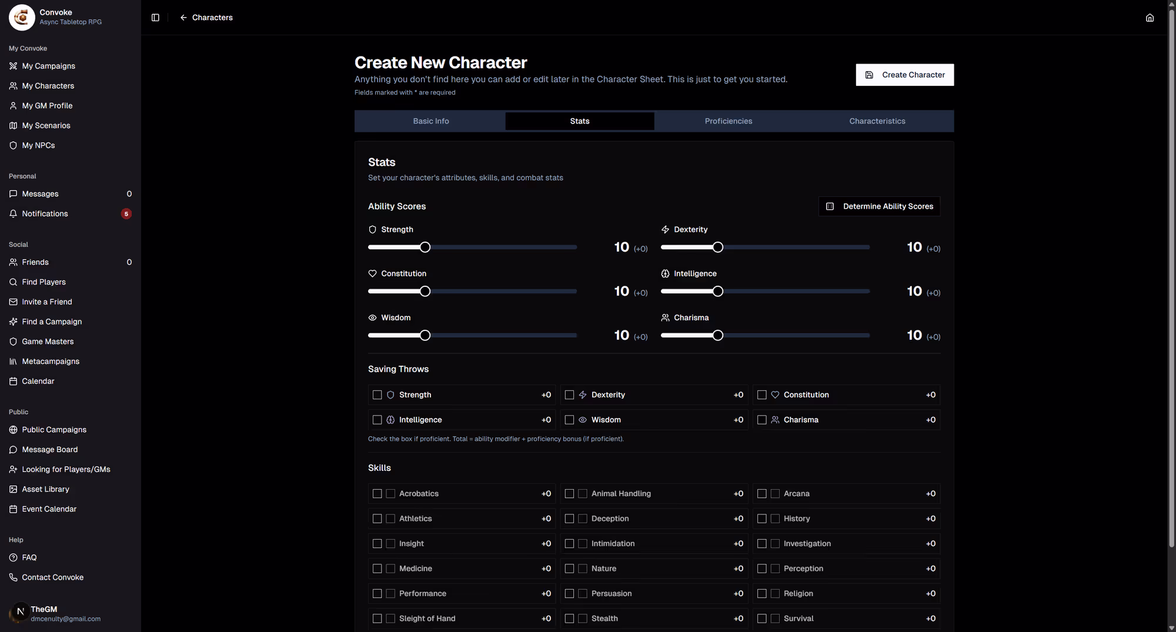Viewport: 1176px width, 632px height.
Task: Open the Asset Library icon
Action: [x=13, y=489]
